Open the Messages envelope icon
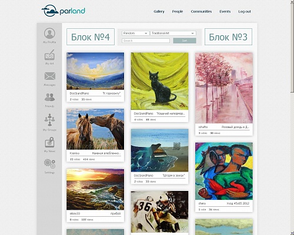294x235 pixels. click(x=50, y=76)
